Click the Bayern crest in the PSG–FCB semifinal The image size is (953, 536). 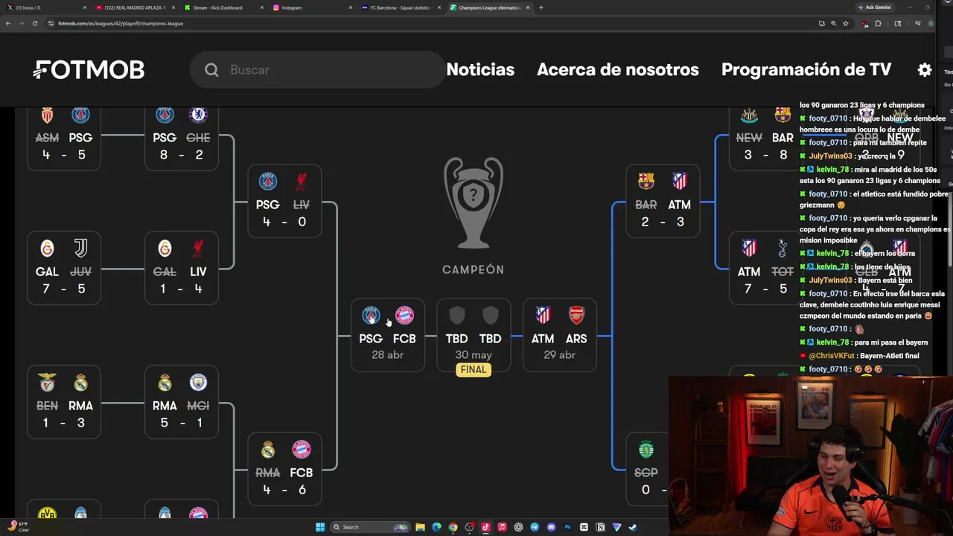(404, 316)
